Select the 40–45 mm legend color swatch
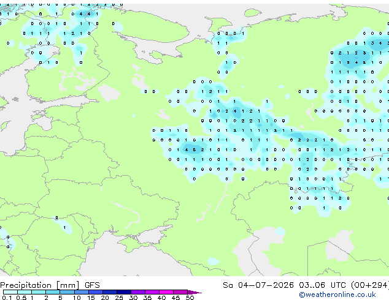 click(x=166, y=292)
